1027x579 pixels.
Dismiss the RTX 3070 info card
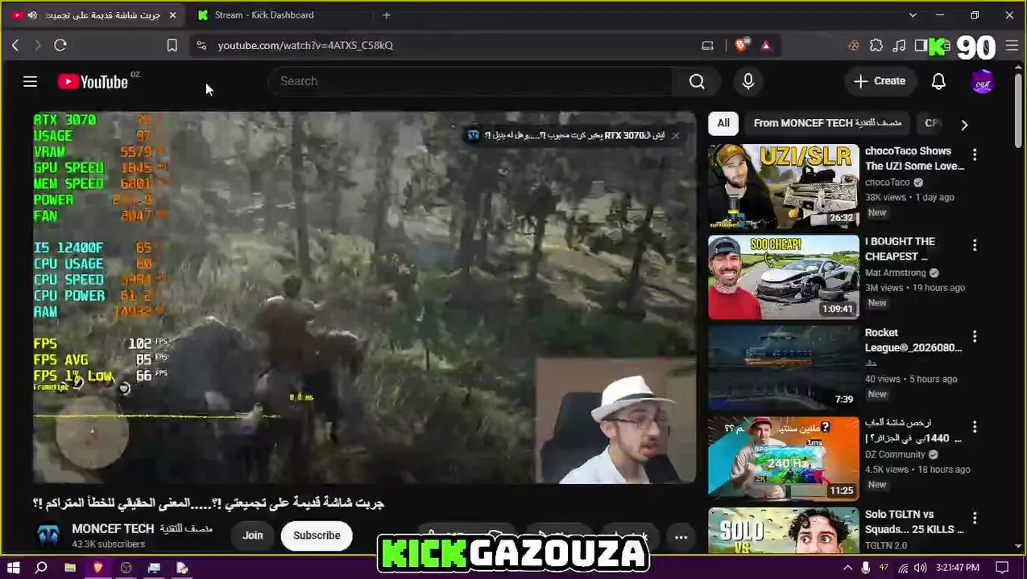tap(676, 136)
